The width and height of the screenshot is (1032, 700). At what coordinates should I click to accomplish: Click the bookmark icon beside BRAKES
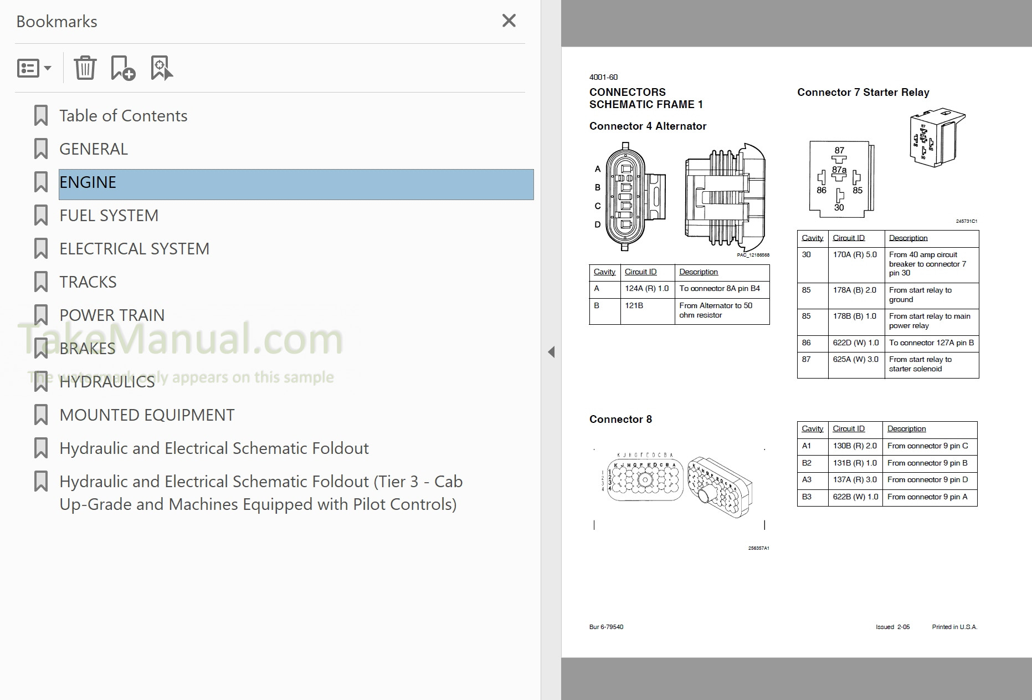pyautogui.click(x=41, y=349)
